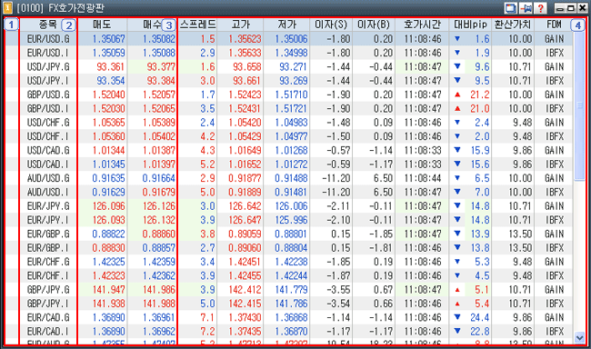Select the EUR/CAD.G symbol cell
The width and height of the screenshot is (591, 349).
(48, 318)
